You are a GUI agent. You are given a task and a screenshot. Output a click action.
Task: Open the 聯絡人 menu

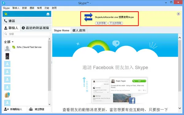point(16,8)
